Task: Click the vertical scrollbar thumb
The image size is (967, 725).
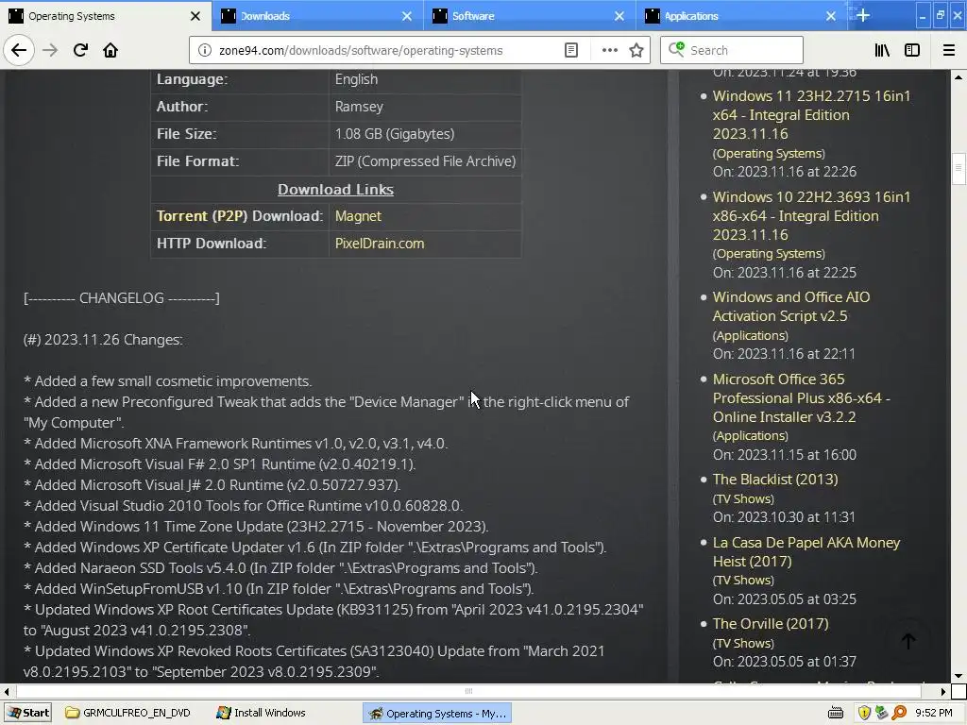Action: pyautogui.click(x=959, y=168)
